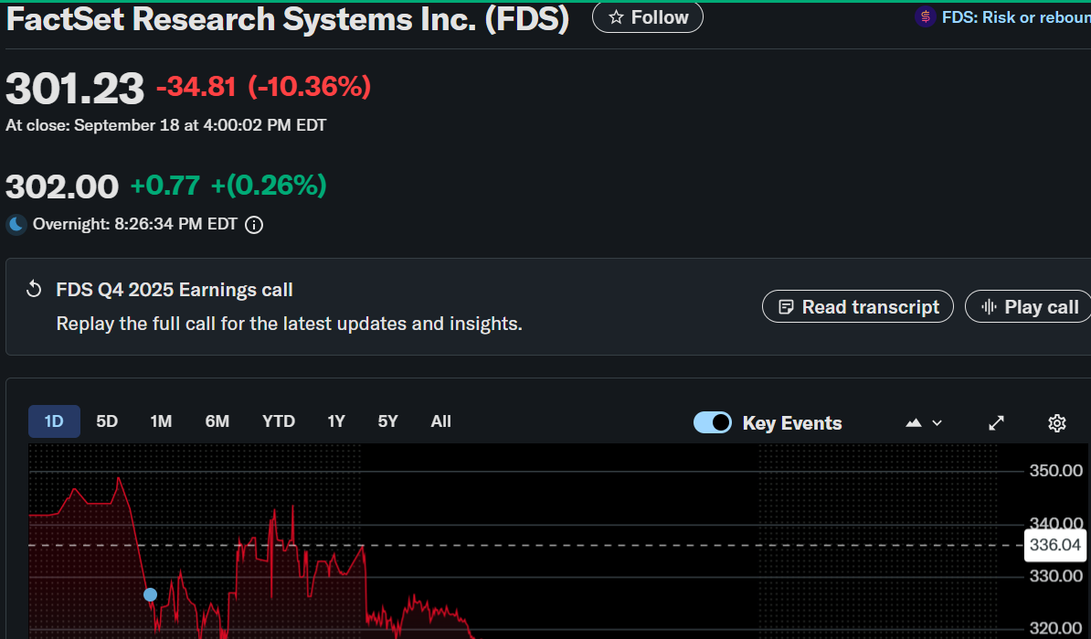Click the blue key event marker on chart
This screenshot has height=639, width=1091.
coord(150,594)
